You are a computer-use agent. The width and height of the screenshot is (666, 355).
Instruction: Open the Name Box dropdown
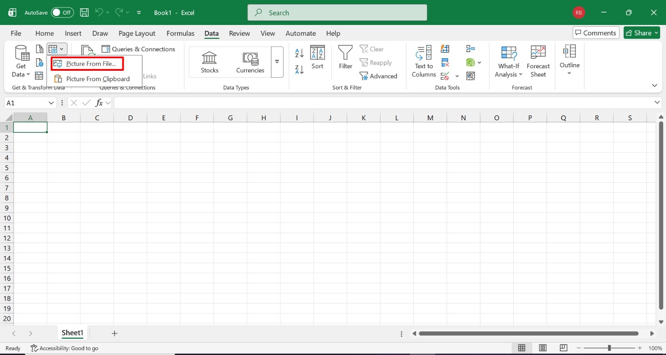point(51,103)
